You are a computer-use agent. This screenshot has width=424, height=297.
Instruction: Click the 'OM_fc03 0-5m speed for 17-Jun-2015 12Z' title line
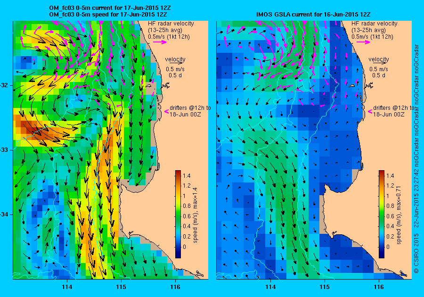pos(108,14)
